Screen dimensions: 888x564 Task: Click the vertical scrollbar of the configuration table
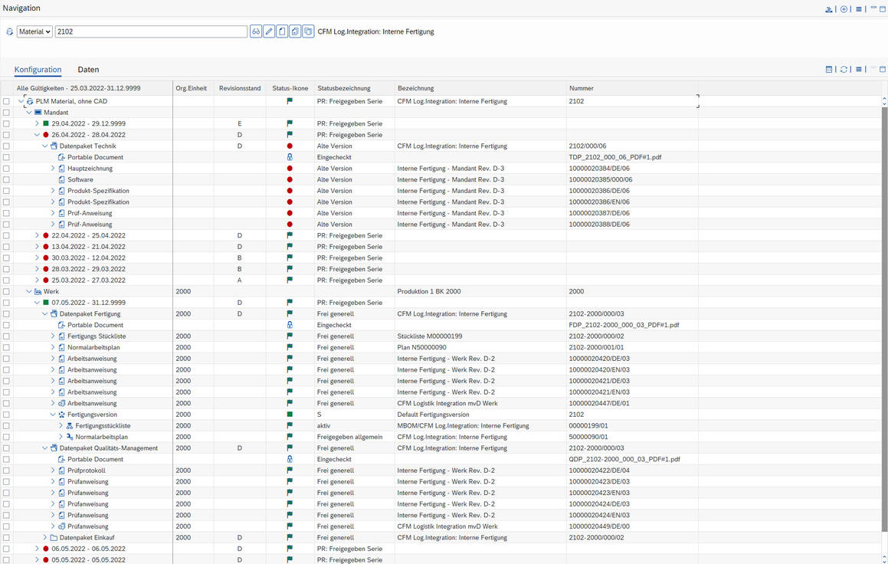tap(884, 320)
